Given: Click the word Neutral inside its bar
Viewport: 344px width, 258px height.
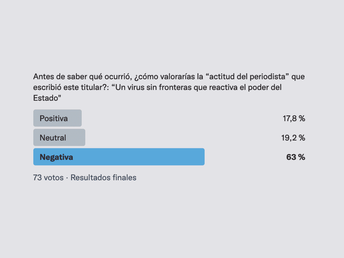Looking at the screenshot, I should (x=53, y=138).
